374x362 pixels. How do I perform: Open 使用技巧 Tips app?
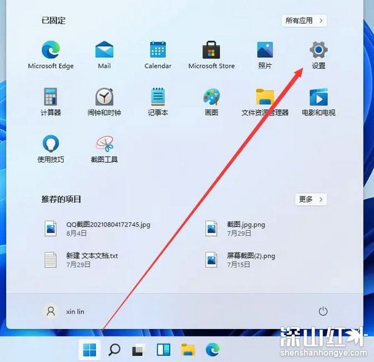(x=50, y=149)
